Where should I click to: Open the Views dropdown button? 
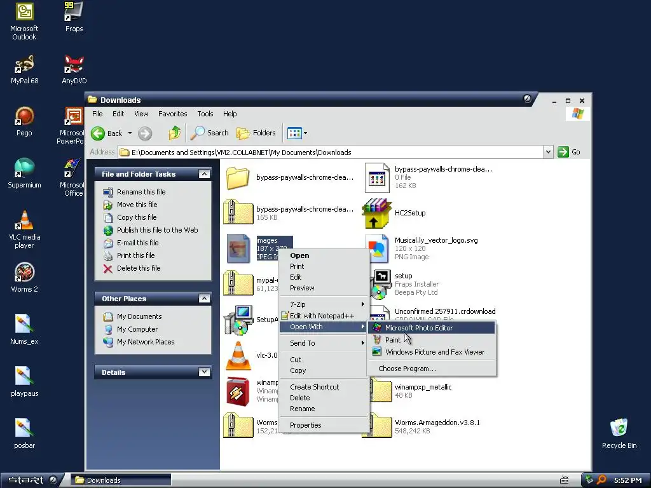298,133
